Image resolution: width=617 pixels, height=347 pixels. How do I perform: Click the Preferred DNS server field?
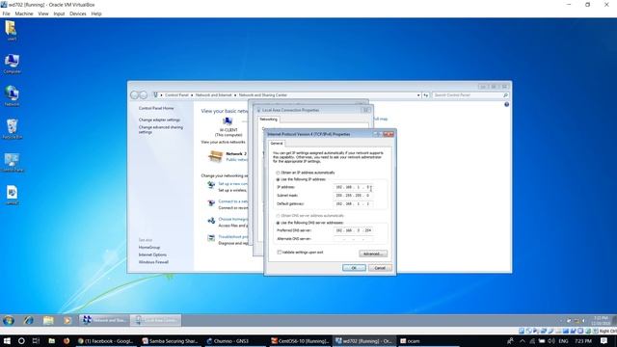click(x=353, y=230)
